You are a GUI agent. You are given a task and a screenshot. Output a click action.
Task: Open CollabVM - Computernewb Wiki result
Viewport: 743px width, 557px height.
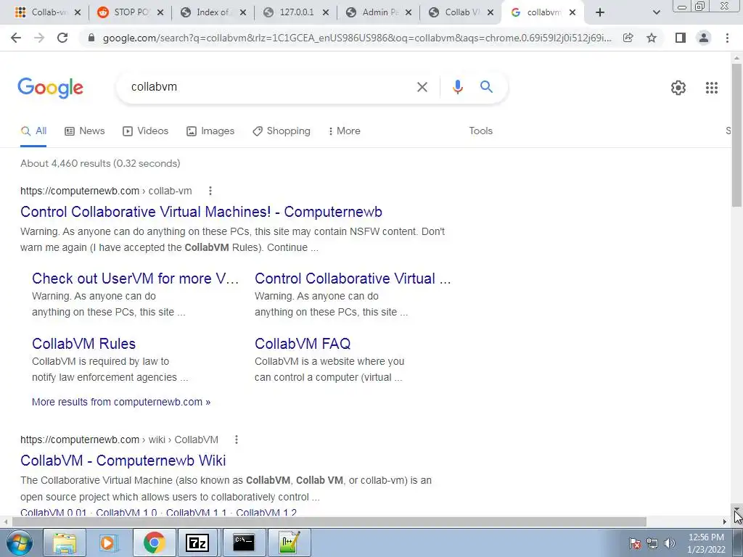123,461
